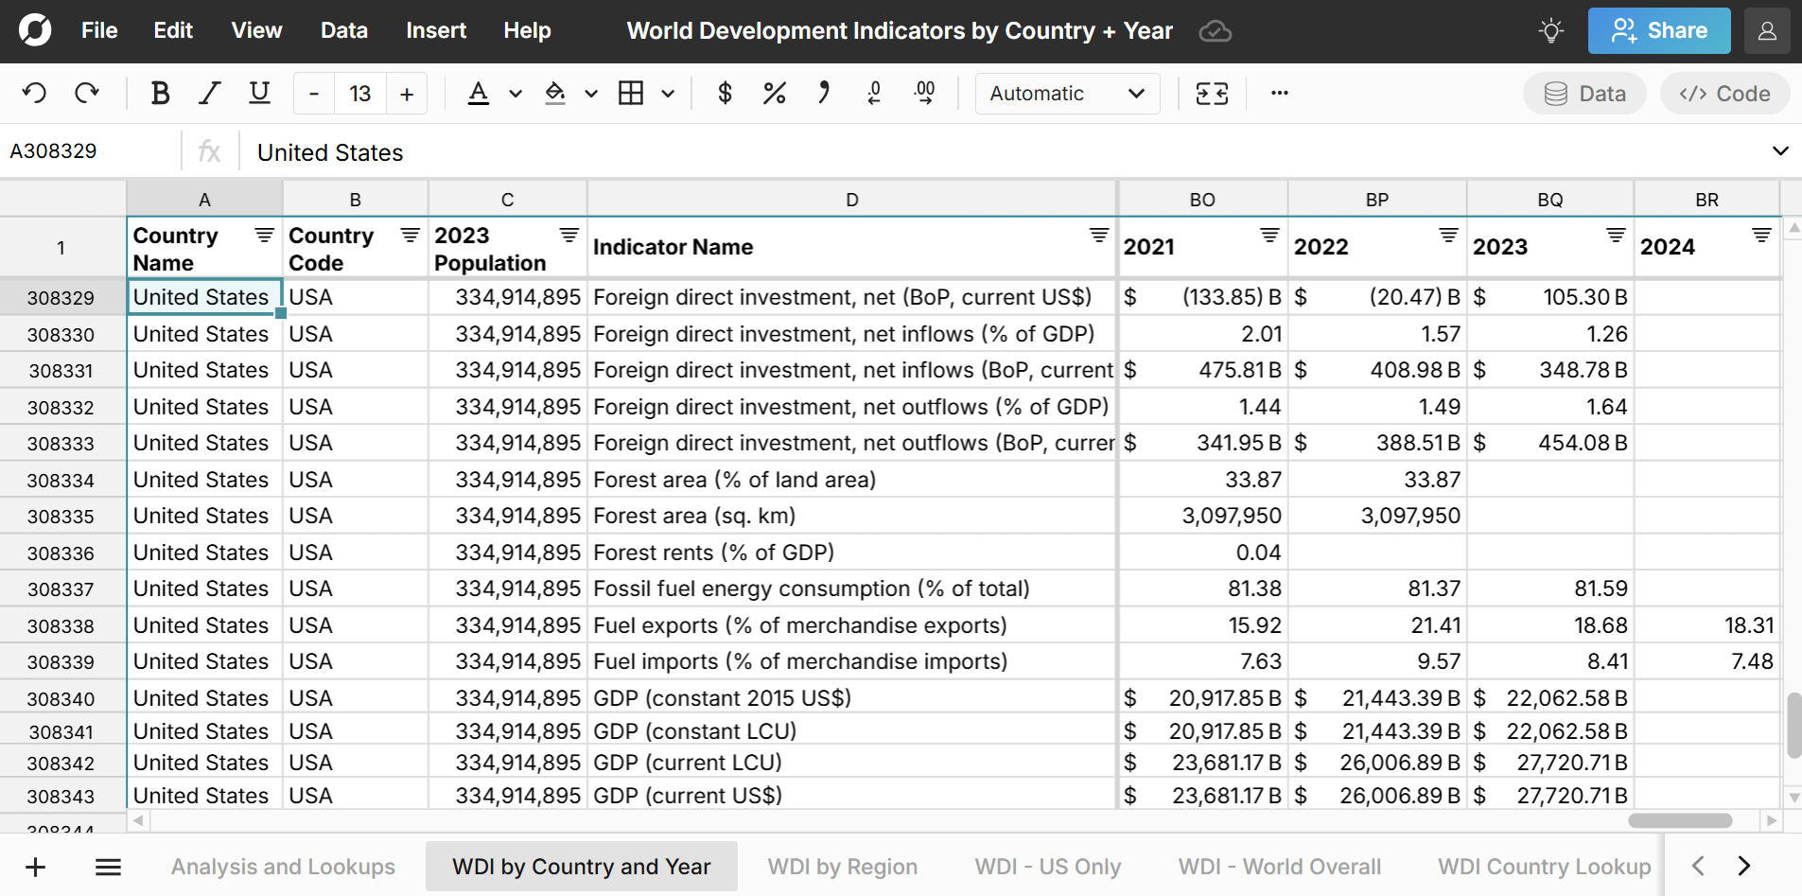Click the redo arrow icon
This screenshot has height=896, width=1802.
tap(87, 93)
